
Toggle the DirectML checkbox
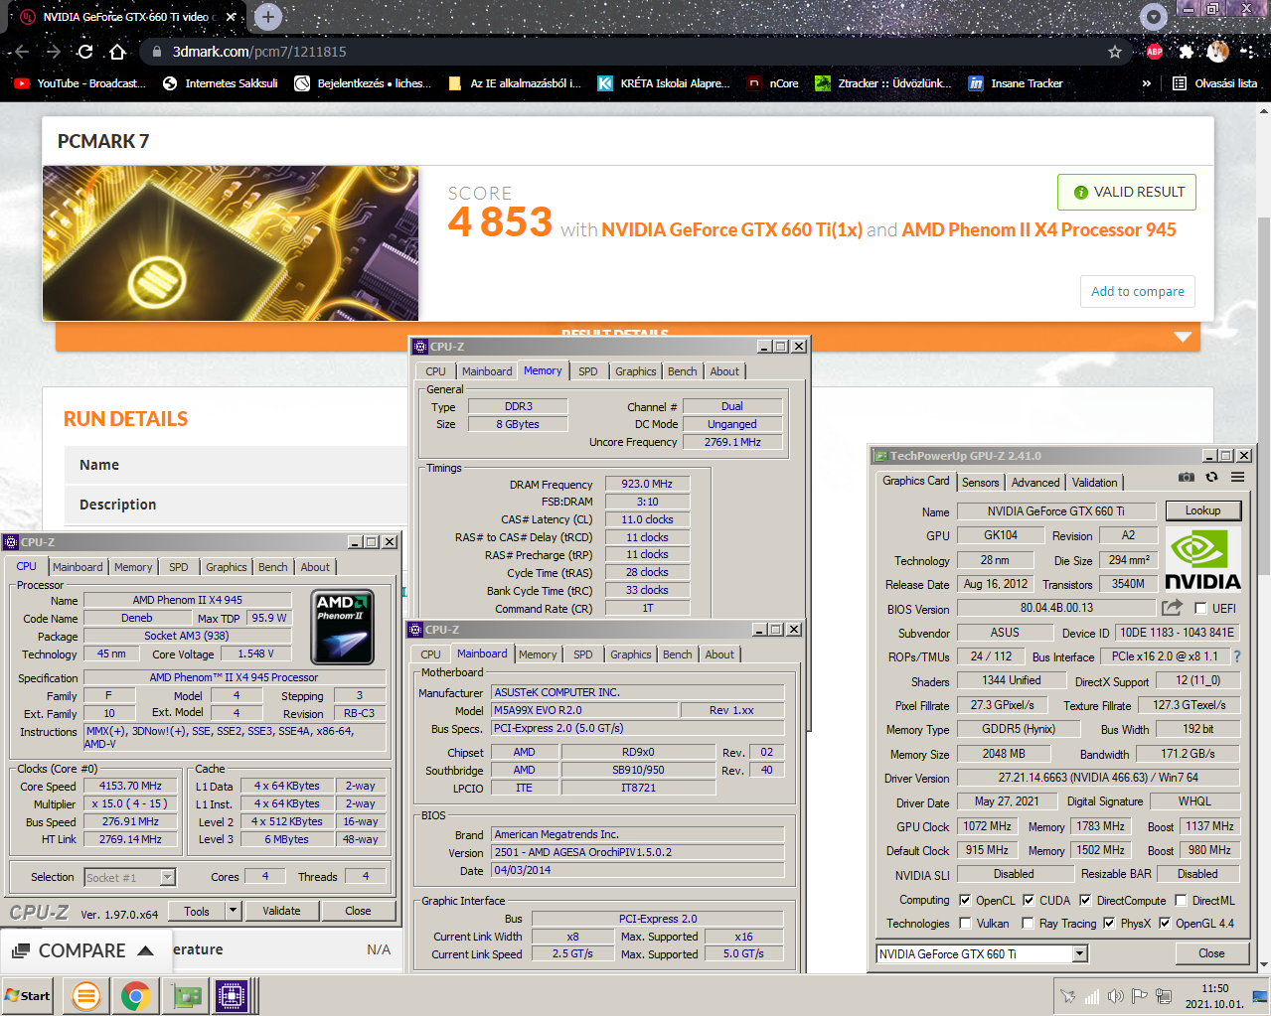1181,900
